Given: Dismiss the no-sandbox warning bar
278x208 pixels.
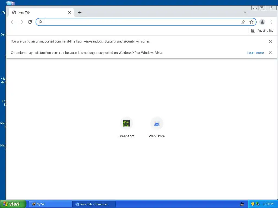Looking at the screenshot, I should tap(270, 41).
